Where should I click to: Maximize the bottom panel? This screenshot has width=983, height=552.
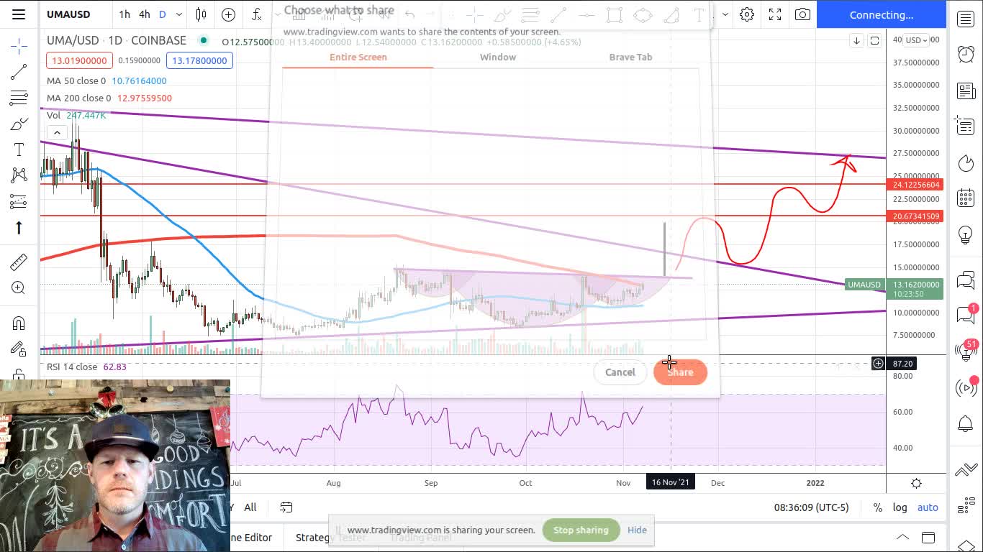928,537
